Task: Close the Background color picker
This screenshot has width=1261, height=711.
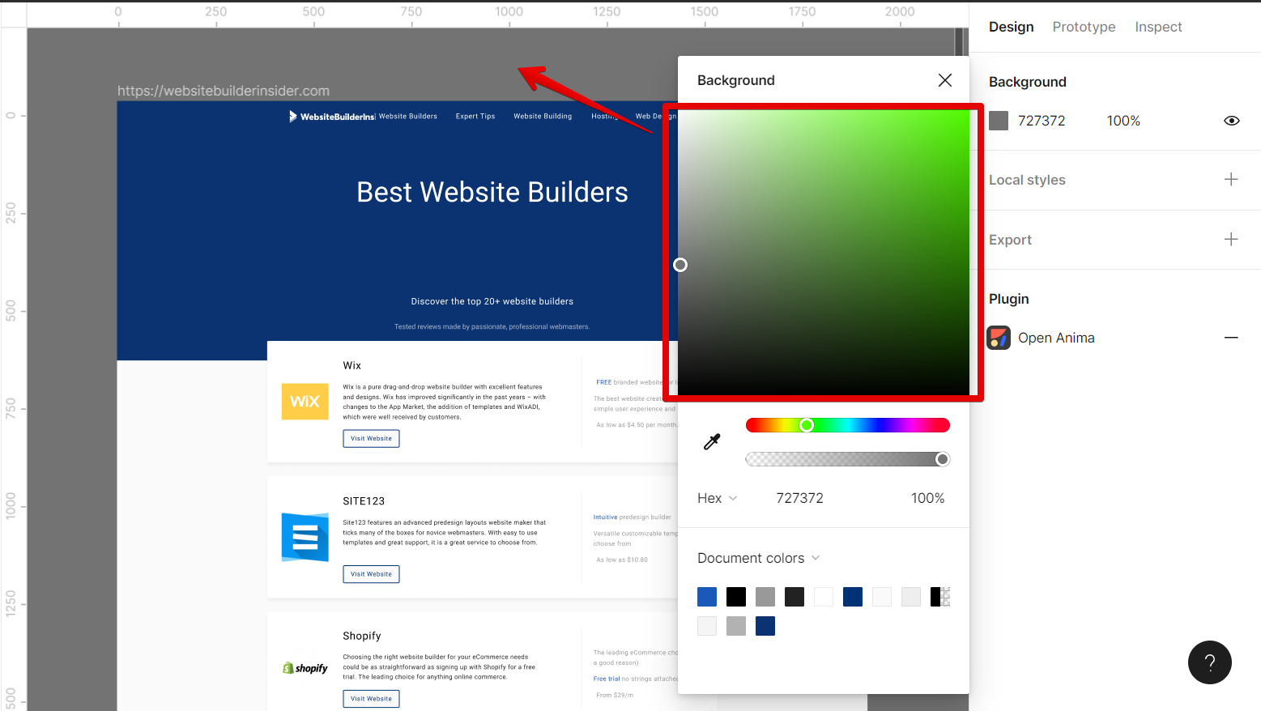Action: coord(944,80)
